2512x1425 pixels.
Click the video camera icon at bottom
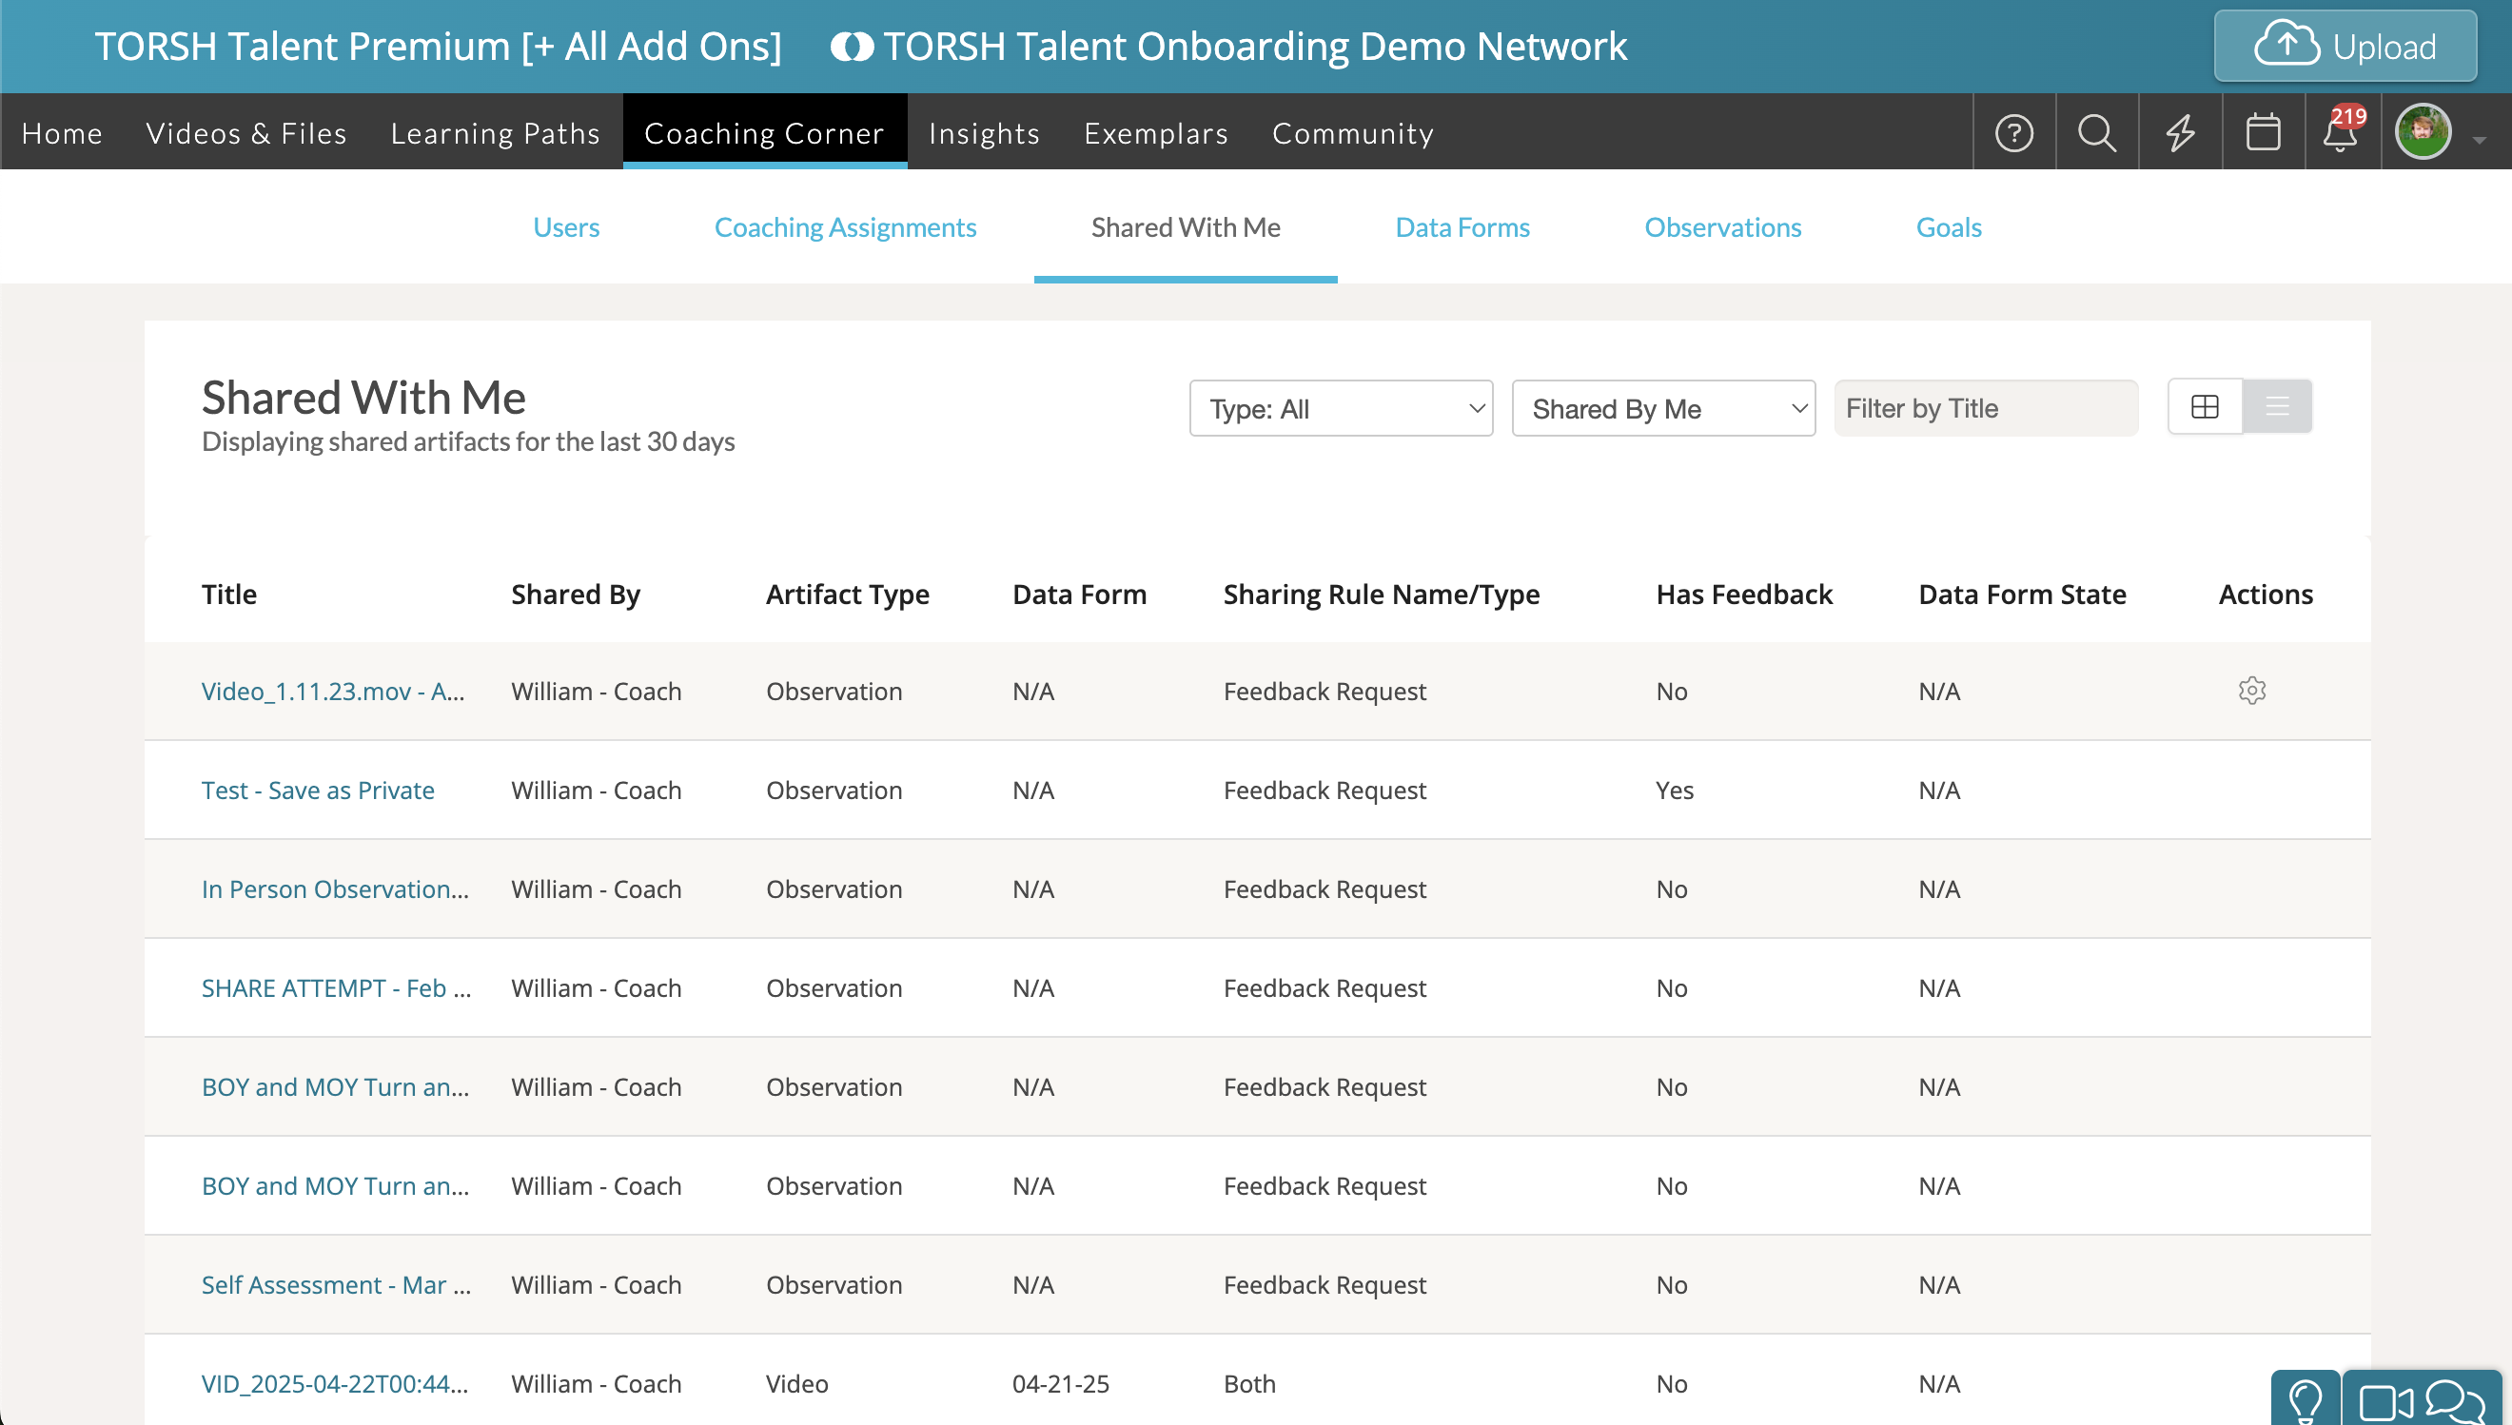(2384, 1401)
